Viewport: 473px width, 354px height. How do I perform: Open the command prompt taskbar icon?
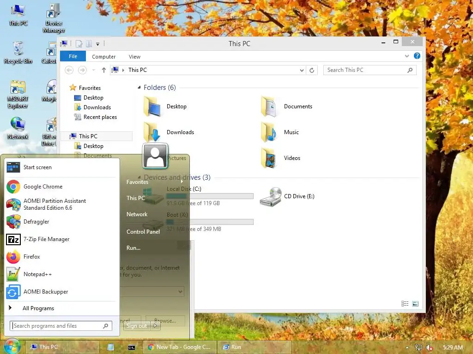[132, 348]
